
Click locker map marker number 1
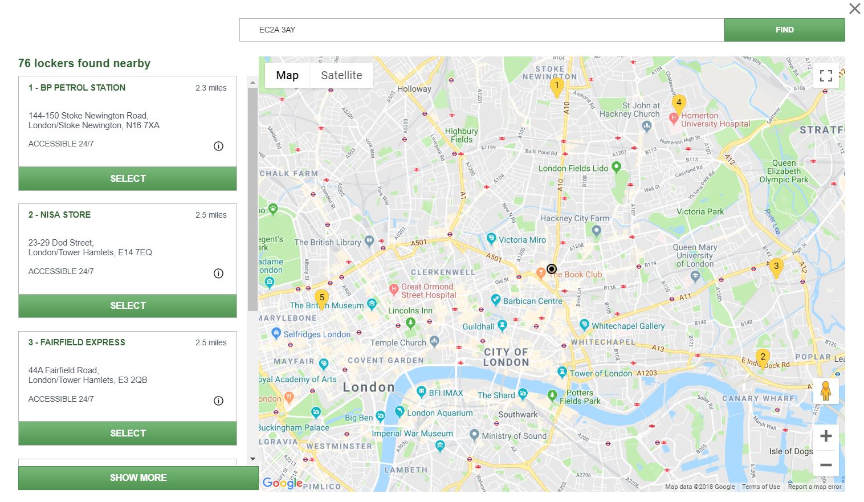pyautogui.click(x=557, y=87)
